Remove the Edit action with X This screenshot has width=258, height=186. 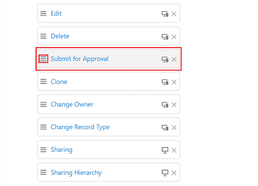pyautogui.click(x=174, y=14)
